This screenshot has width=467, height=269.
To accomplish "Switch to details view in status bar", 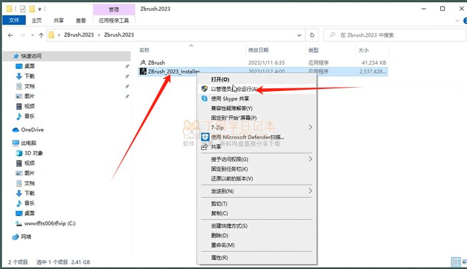I will point(456,262).
